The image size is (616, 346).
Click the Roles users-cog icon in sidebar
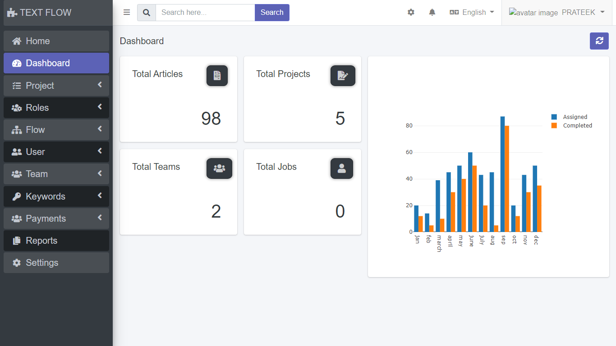click(17, 108)
